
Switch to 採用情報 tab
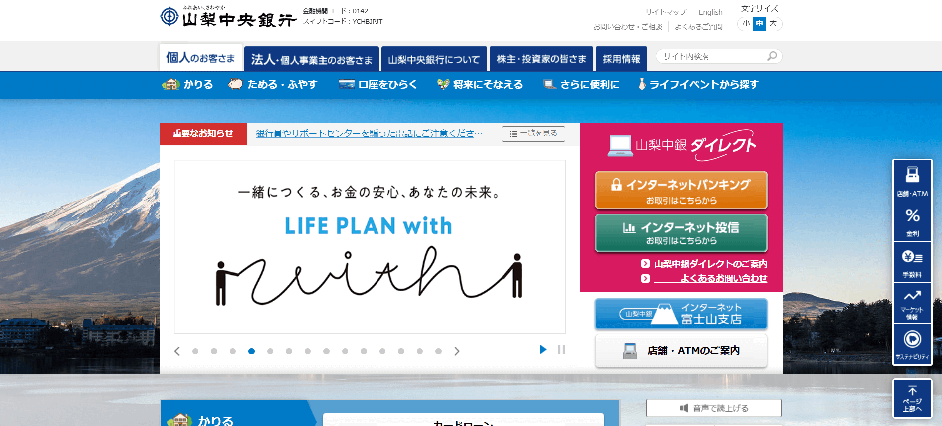point(621,59)
